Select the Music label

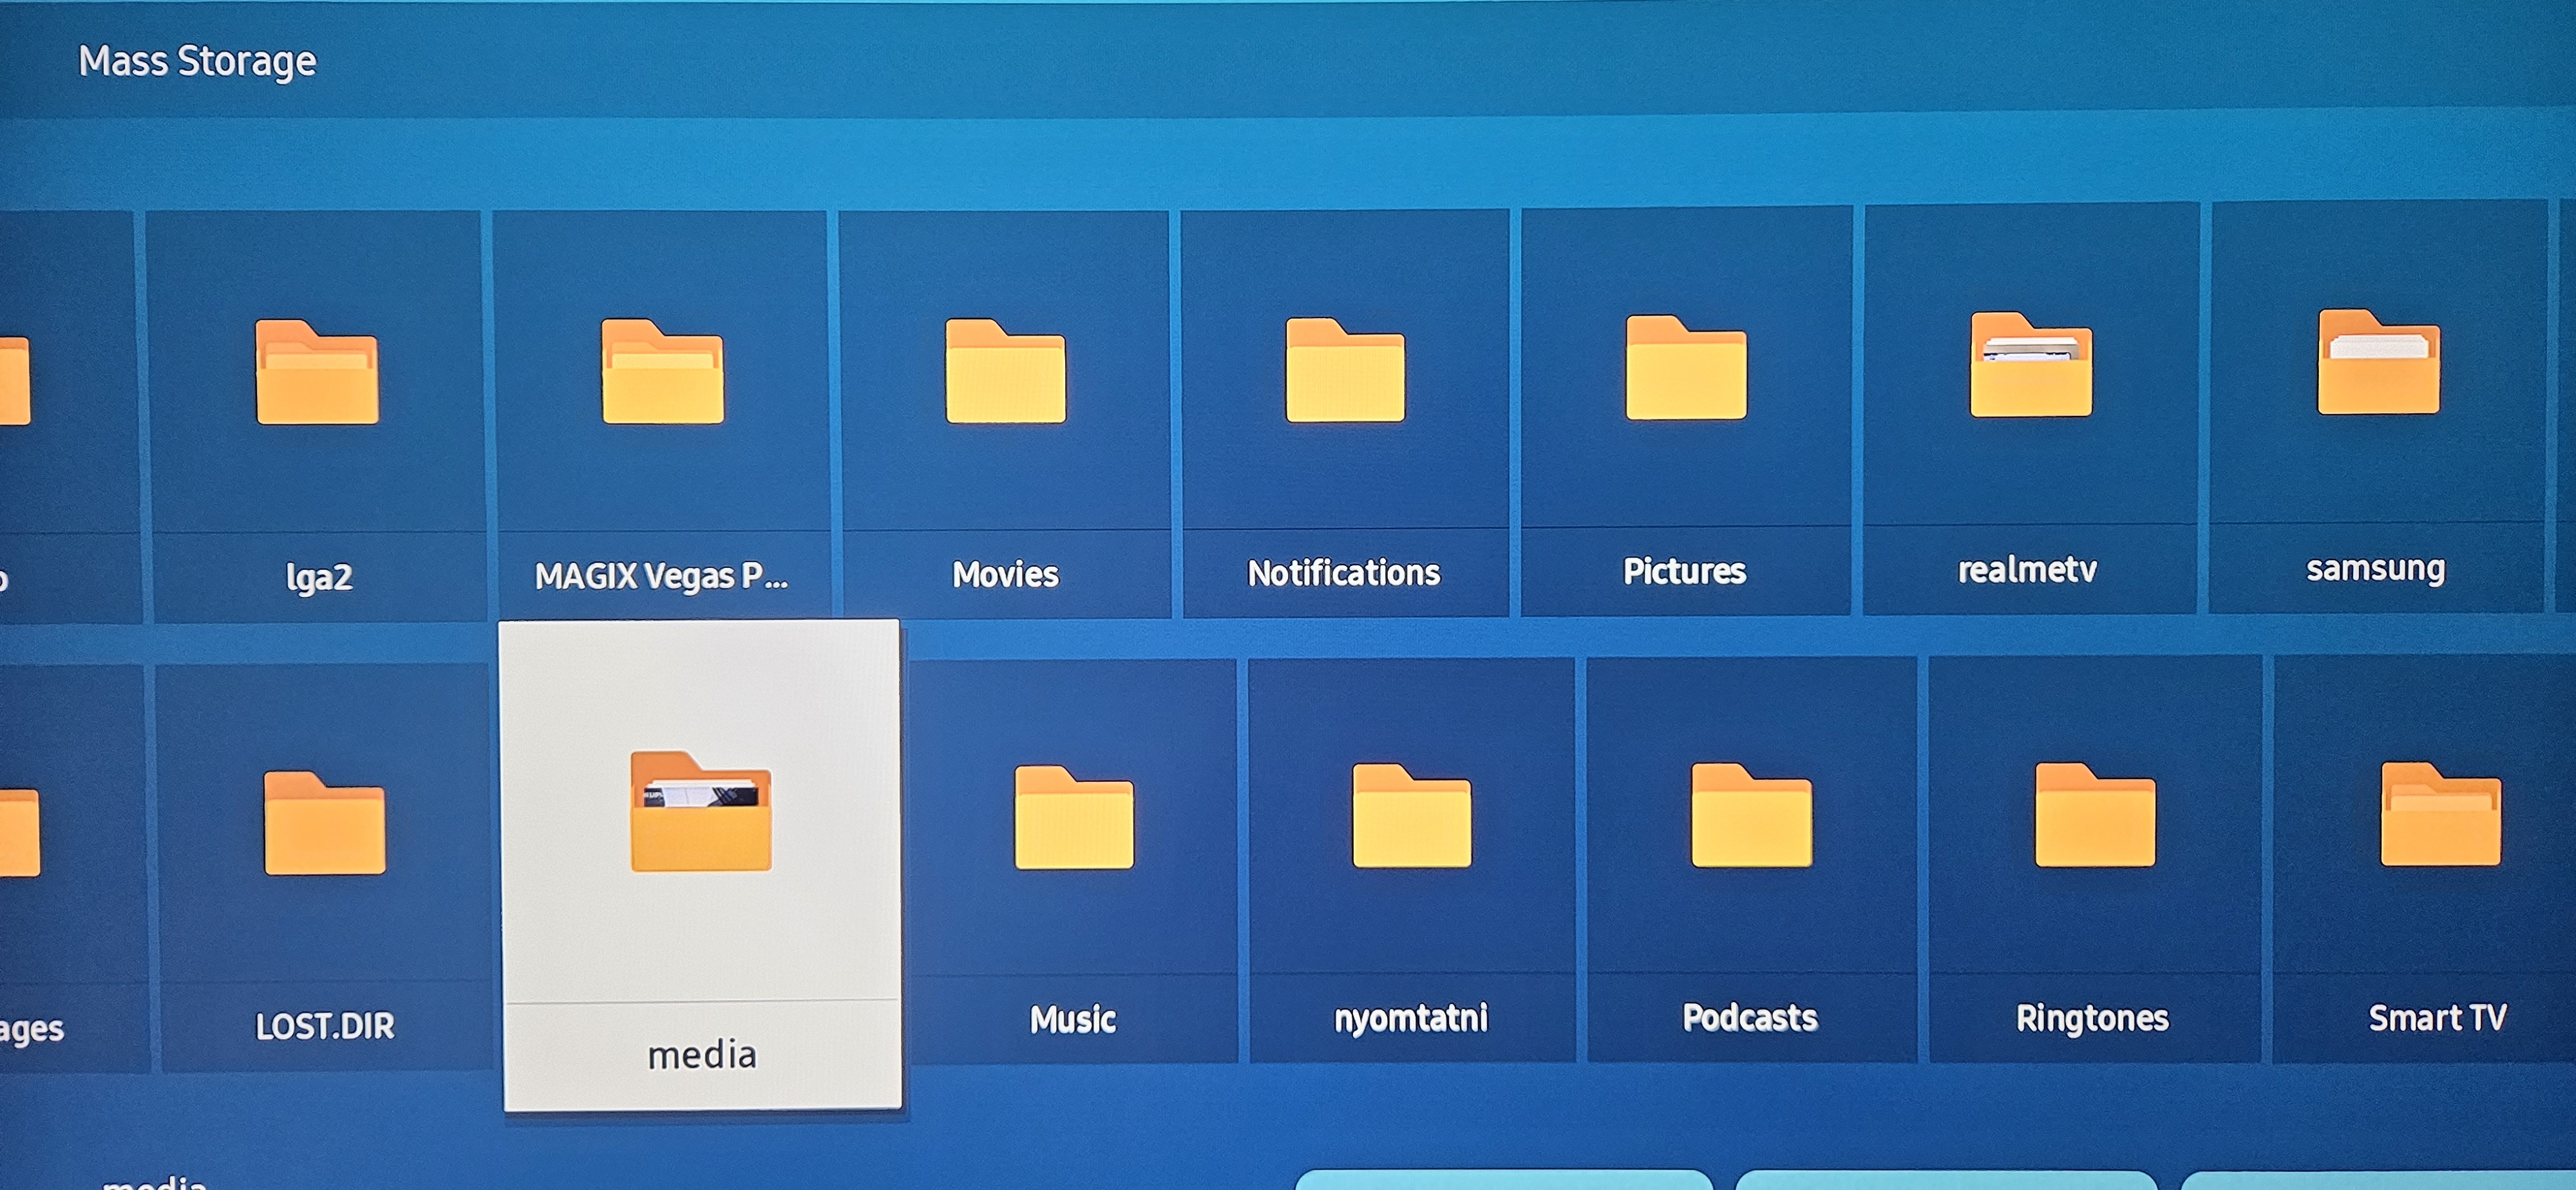(1073, 1020)
